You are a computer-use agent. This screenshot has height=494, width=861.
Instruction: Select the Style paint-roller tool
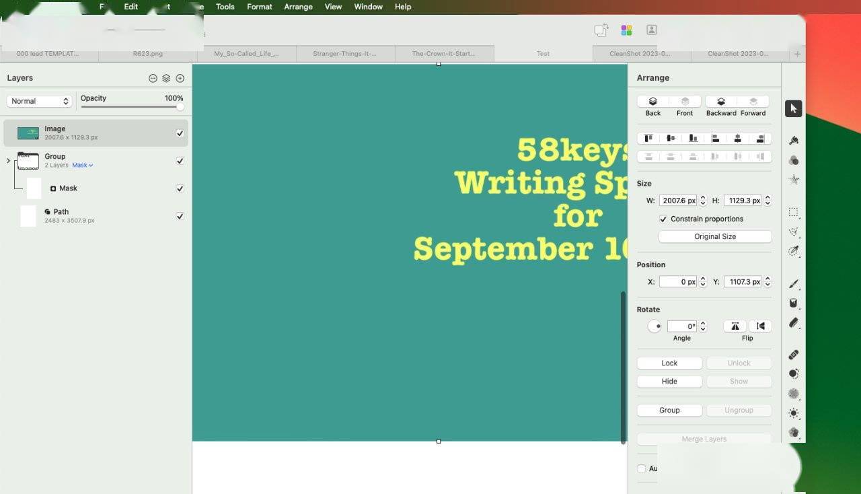794,140
